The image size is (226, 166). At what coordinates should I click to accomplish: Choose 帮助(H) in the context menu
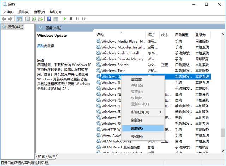(143, 136)
